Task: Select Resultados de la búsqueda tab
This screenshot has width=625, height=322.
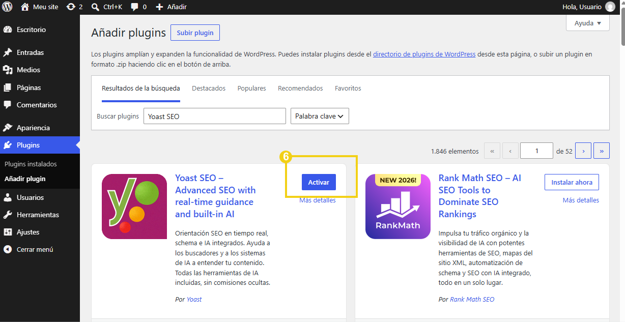Action: [141, 89]
